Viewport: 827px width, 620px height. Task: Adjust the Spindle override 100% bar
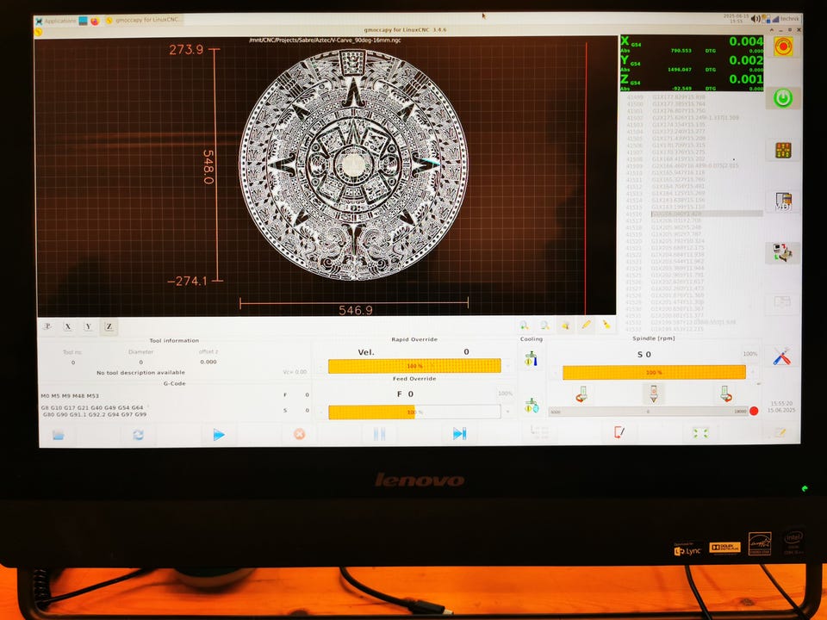[x=654, y=372]
